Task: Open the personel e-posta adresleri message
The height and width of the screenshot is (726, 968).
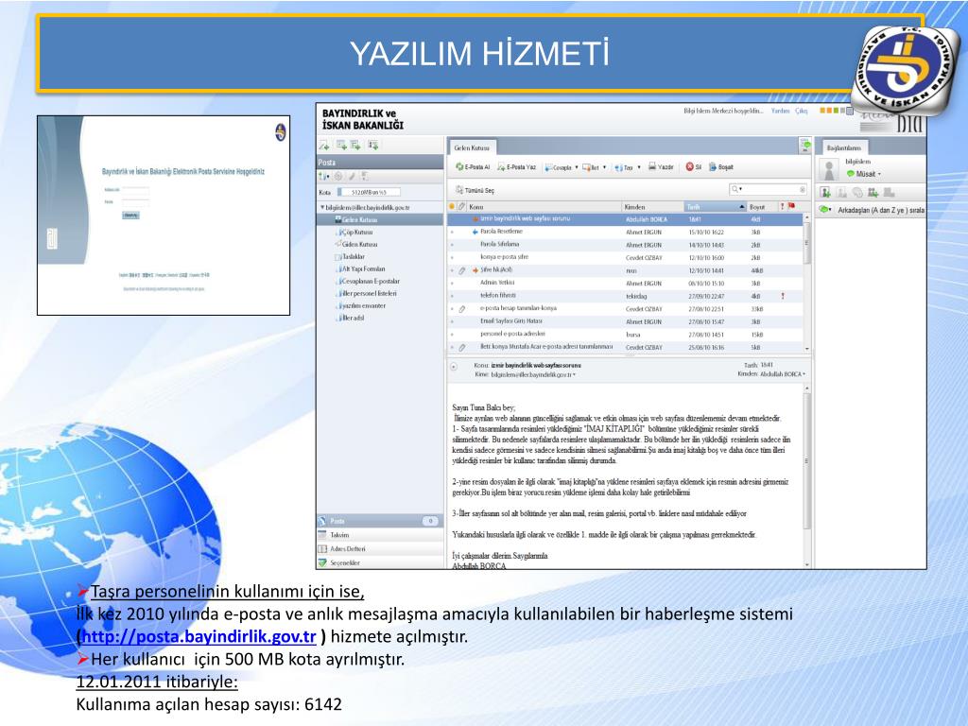Action: click(x=626, y=334)
